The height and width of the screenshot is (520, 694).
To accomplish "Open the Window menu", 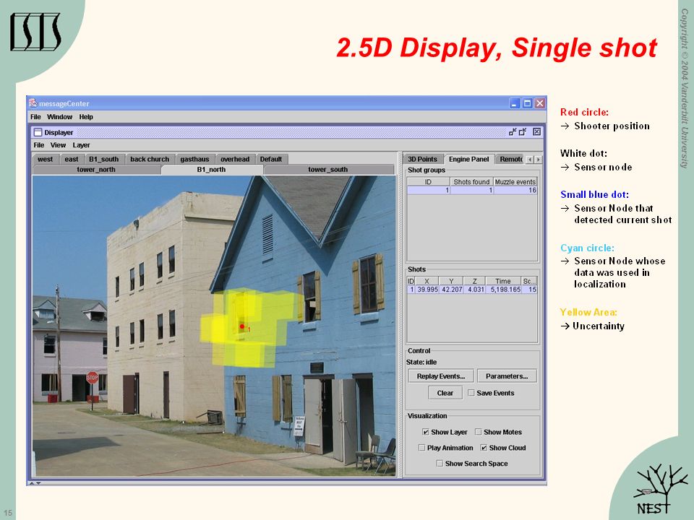I will (60, 117).
